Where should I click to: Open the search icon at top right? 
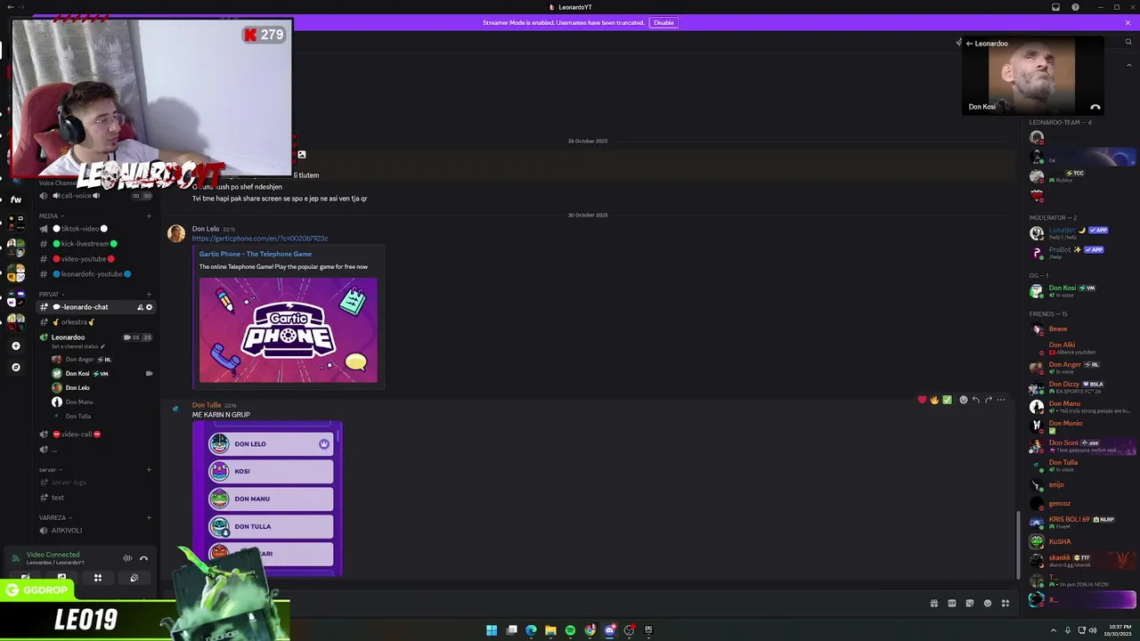coord(1128,42)
